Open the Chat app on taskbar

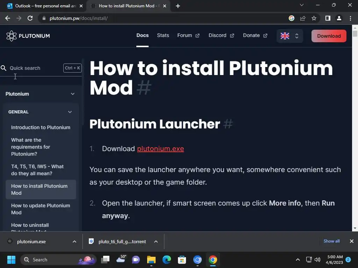(136, 260)
